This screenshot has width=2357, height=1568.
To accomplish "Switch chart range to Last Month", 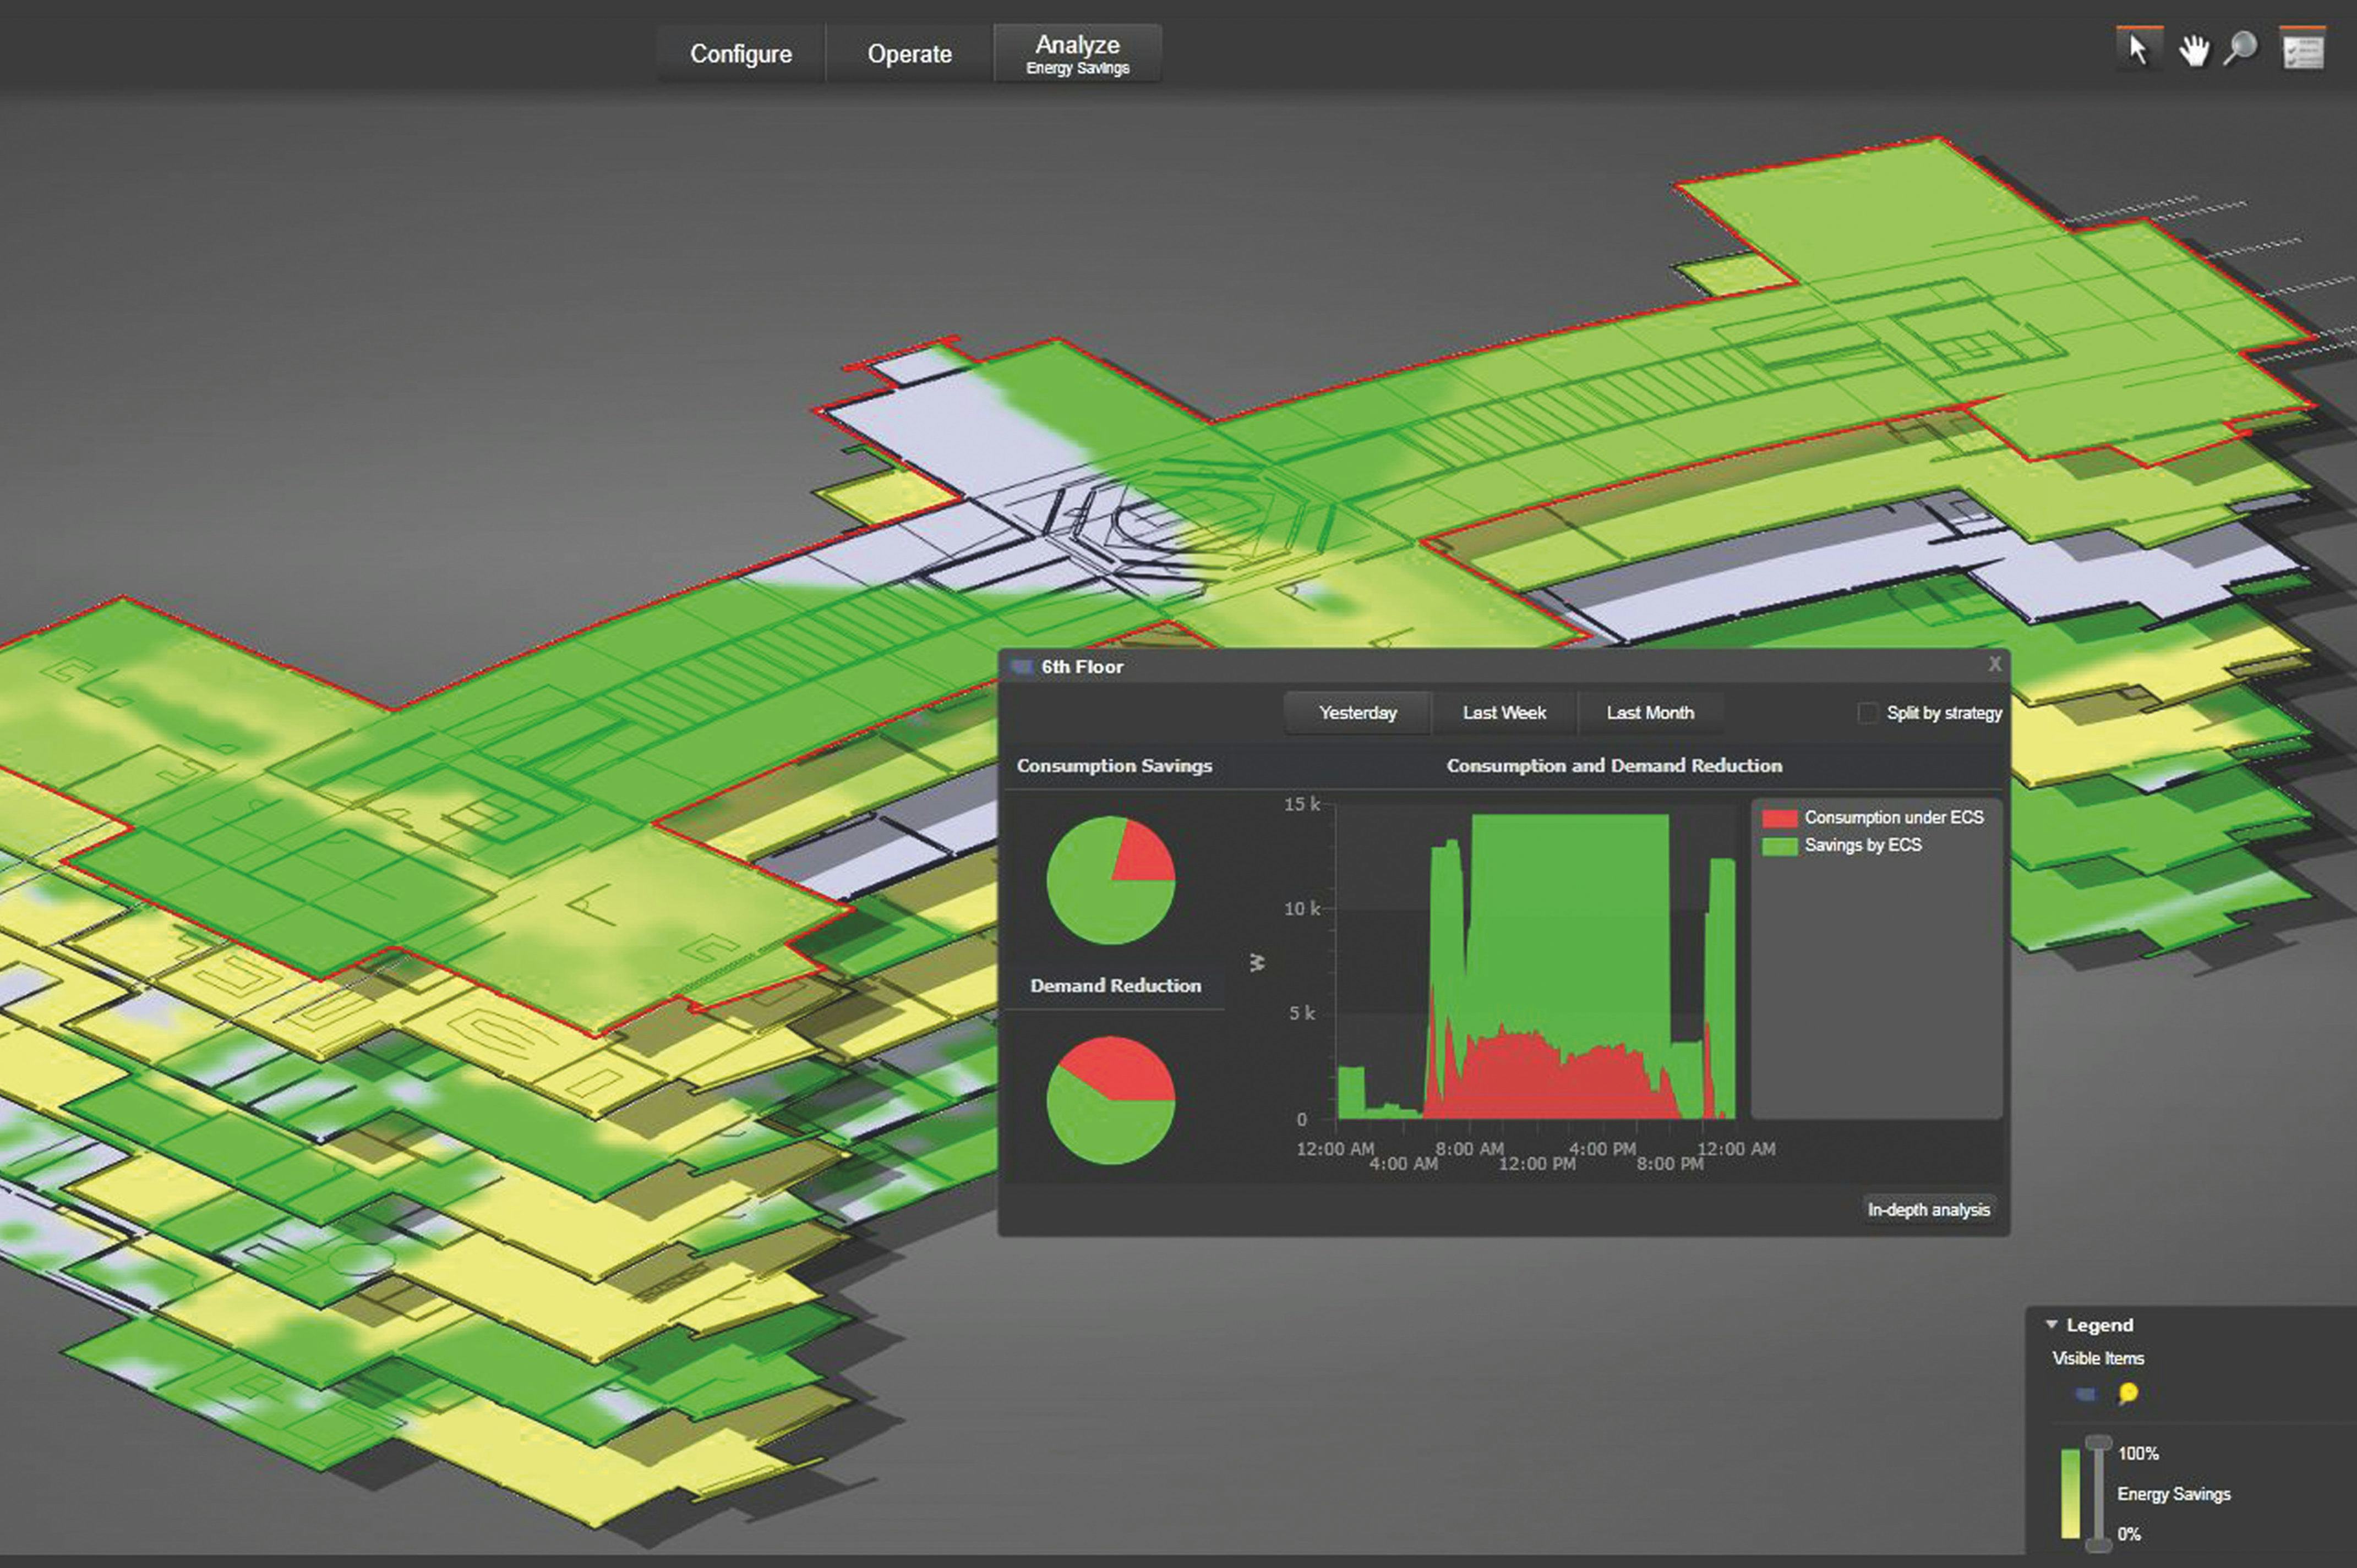I will (1650, 713).
